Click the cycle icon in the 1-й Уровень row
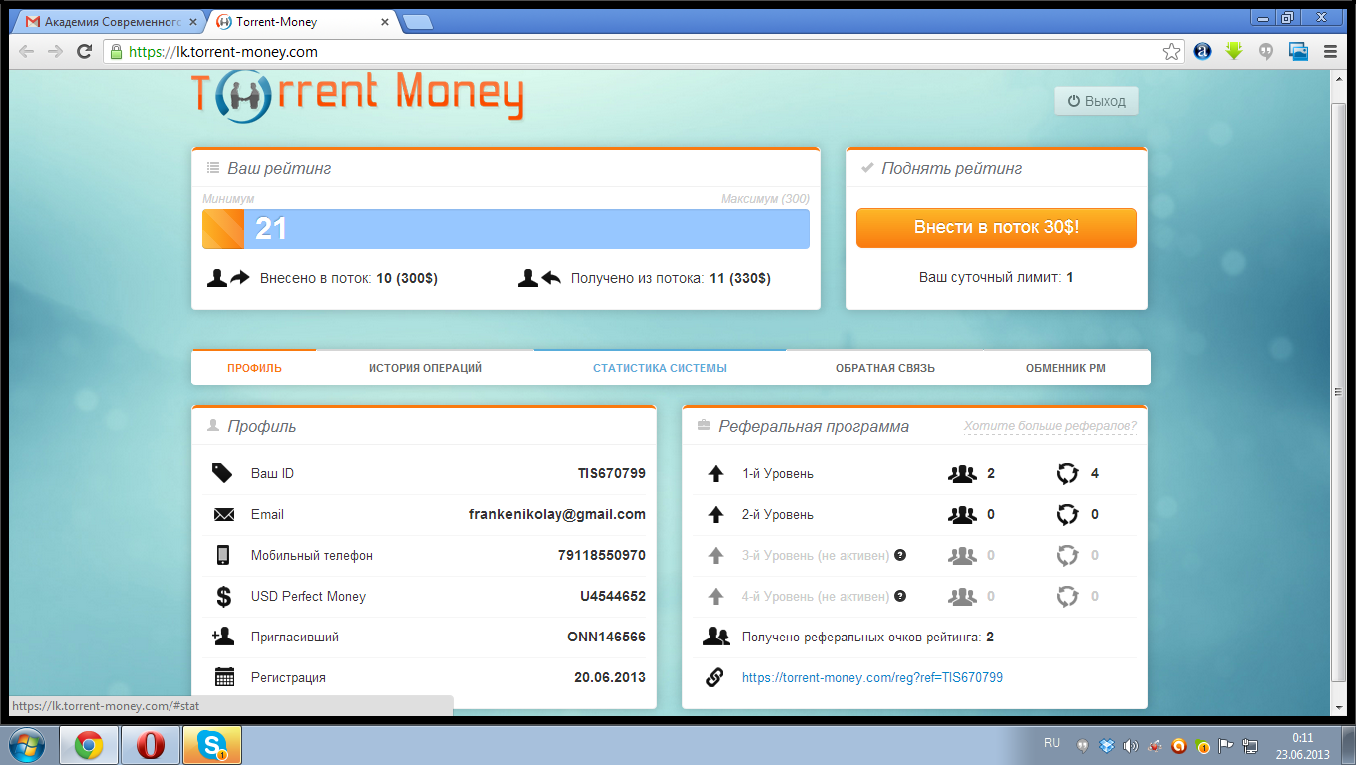 pyautogui.click(x=1068, y=474)
